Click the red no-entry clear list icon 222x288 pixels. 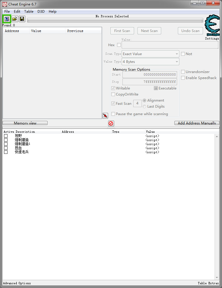111,123
